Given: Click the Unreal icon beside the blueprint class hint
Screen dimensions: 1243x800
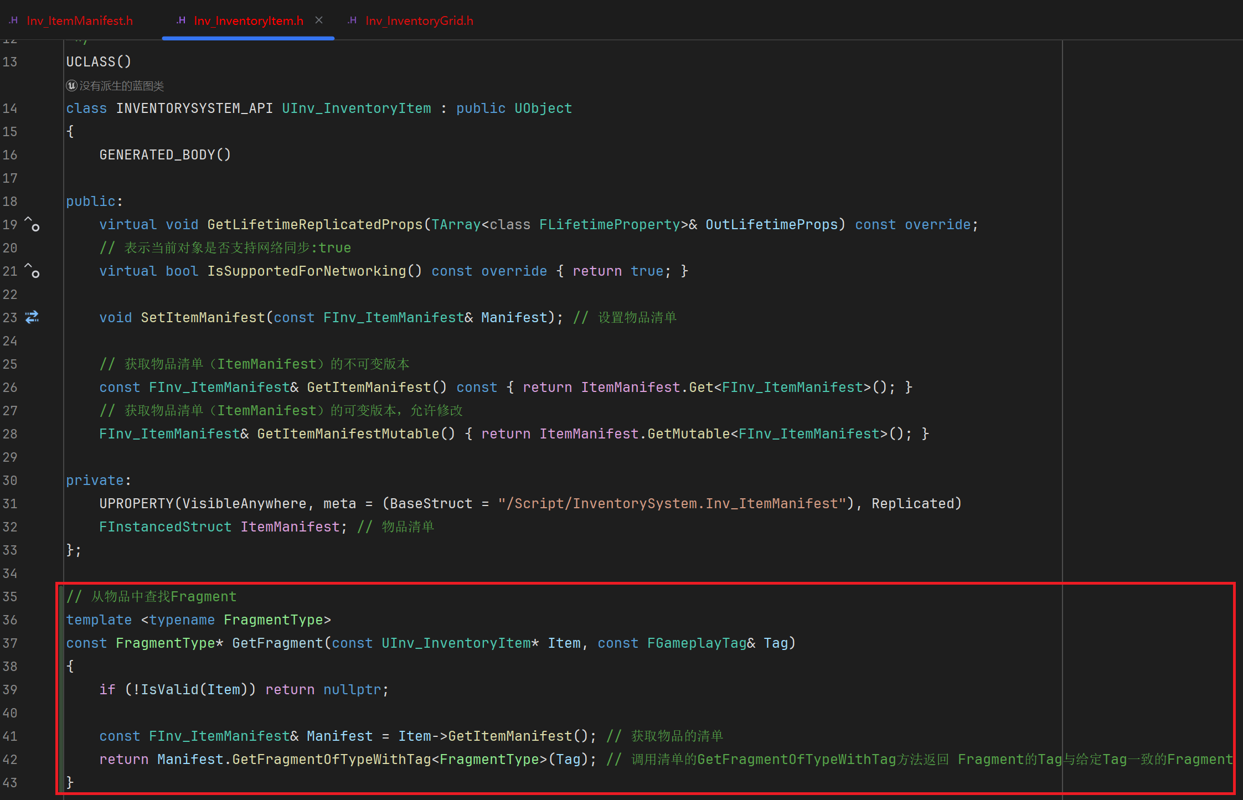Looking at the screenshot, I should click(71, 86).
